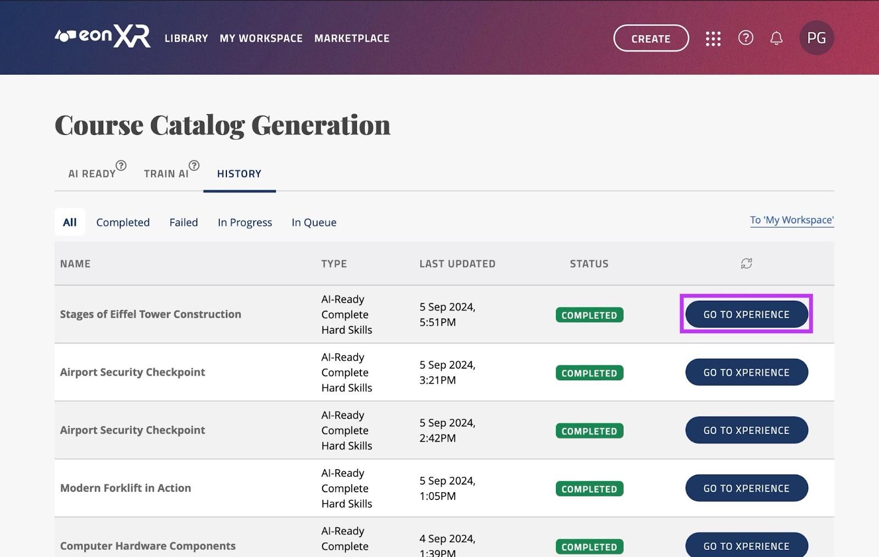Image resolution: width=879 pixels, height=557 pixels.
Task: Refresh the history table with the refresh icon
Action: coord(746,263)
